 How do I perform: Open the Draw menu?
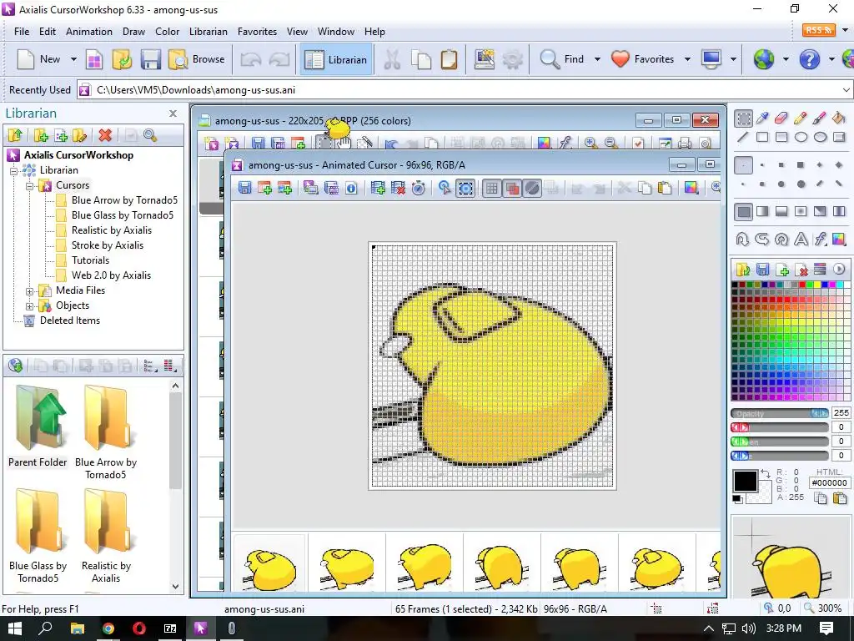(x=133, y=32)
